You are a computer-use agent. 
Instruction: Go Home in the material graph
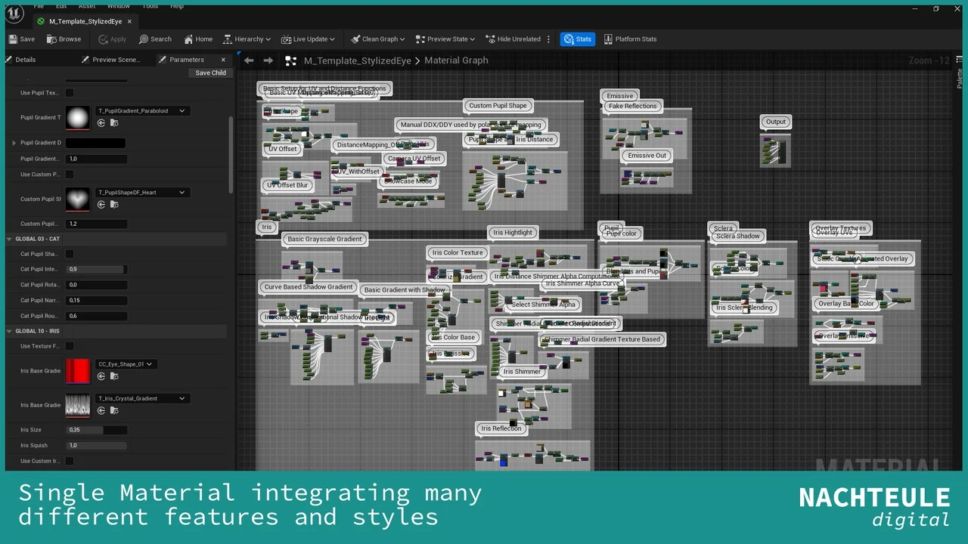[x=197, y=39]
